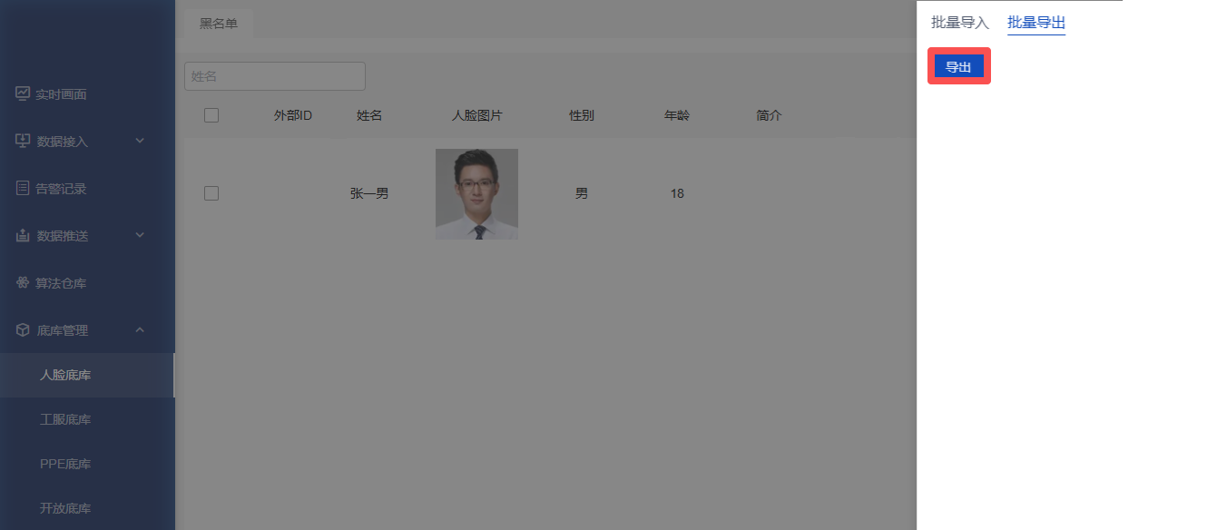The width and height of the screenshot is (1207, 530).
Task: Select the 批量导出 tab
Action: 1035,23
